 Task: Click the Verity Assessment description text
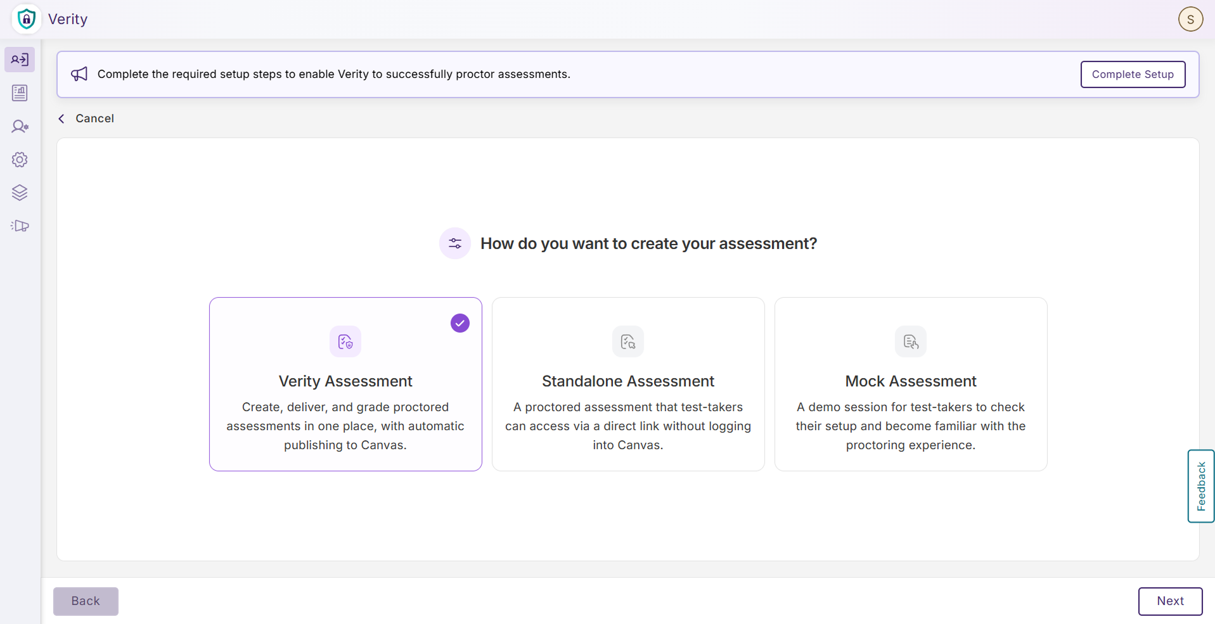click(x=345, y=426)
